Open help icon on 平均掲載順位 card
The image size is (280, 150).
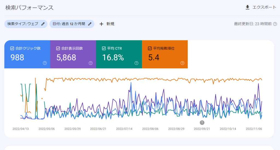[x=182, y=63]
